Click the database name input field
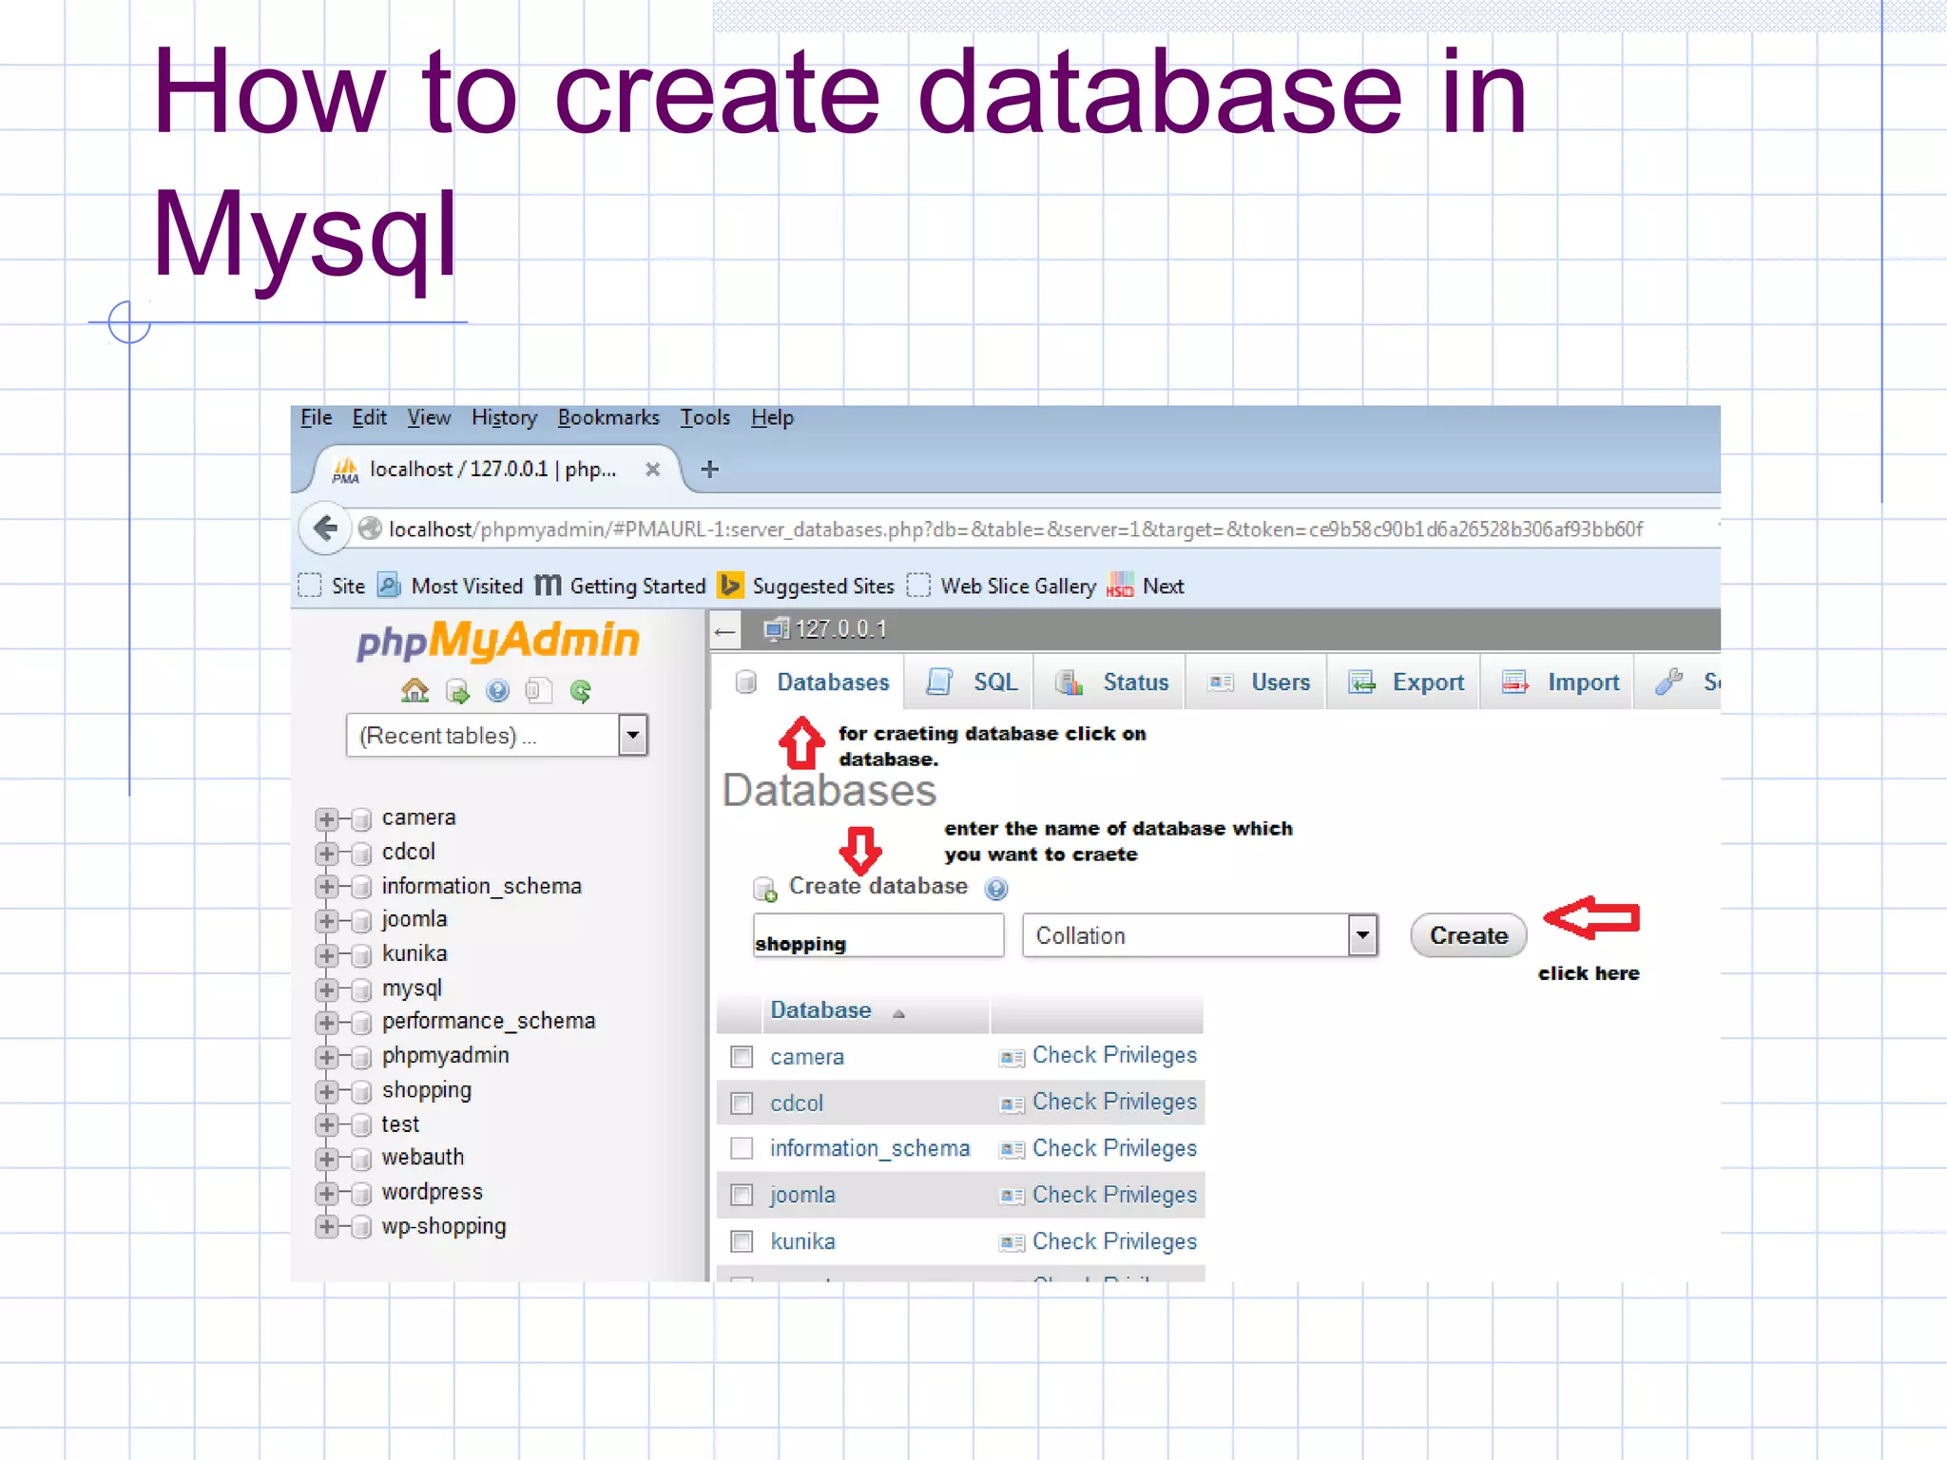This screenshot has height=1460, width=1947. [878, 935]
